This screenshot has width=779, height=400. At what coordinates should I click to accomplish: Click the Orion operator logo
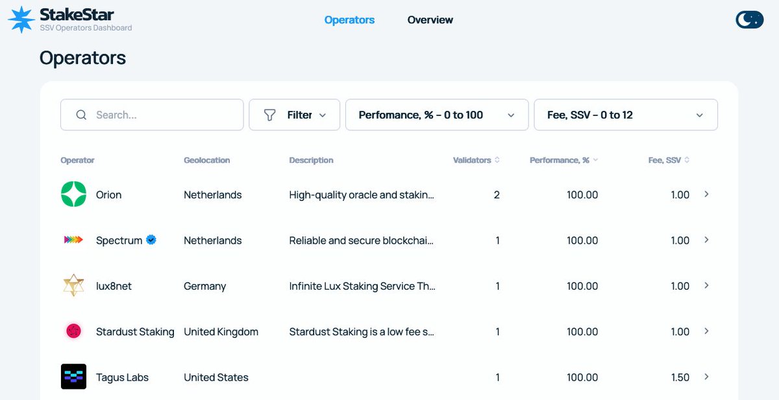[73, 194]
